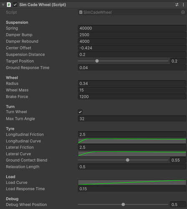Click the Target Position label
Viewport: 187px width, 209px height.
[x=20, y=61]
